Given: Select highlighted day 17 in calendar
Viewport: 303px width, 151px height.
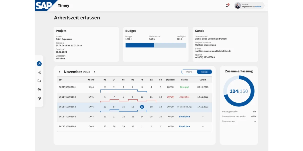Looking at the screenshot, I should click(142, 107).
